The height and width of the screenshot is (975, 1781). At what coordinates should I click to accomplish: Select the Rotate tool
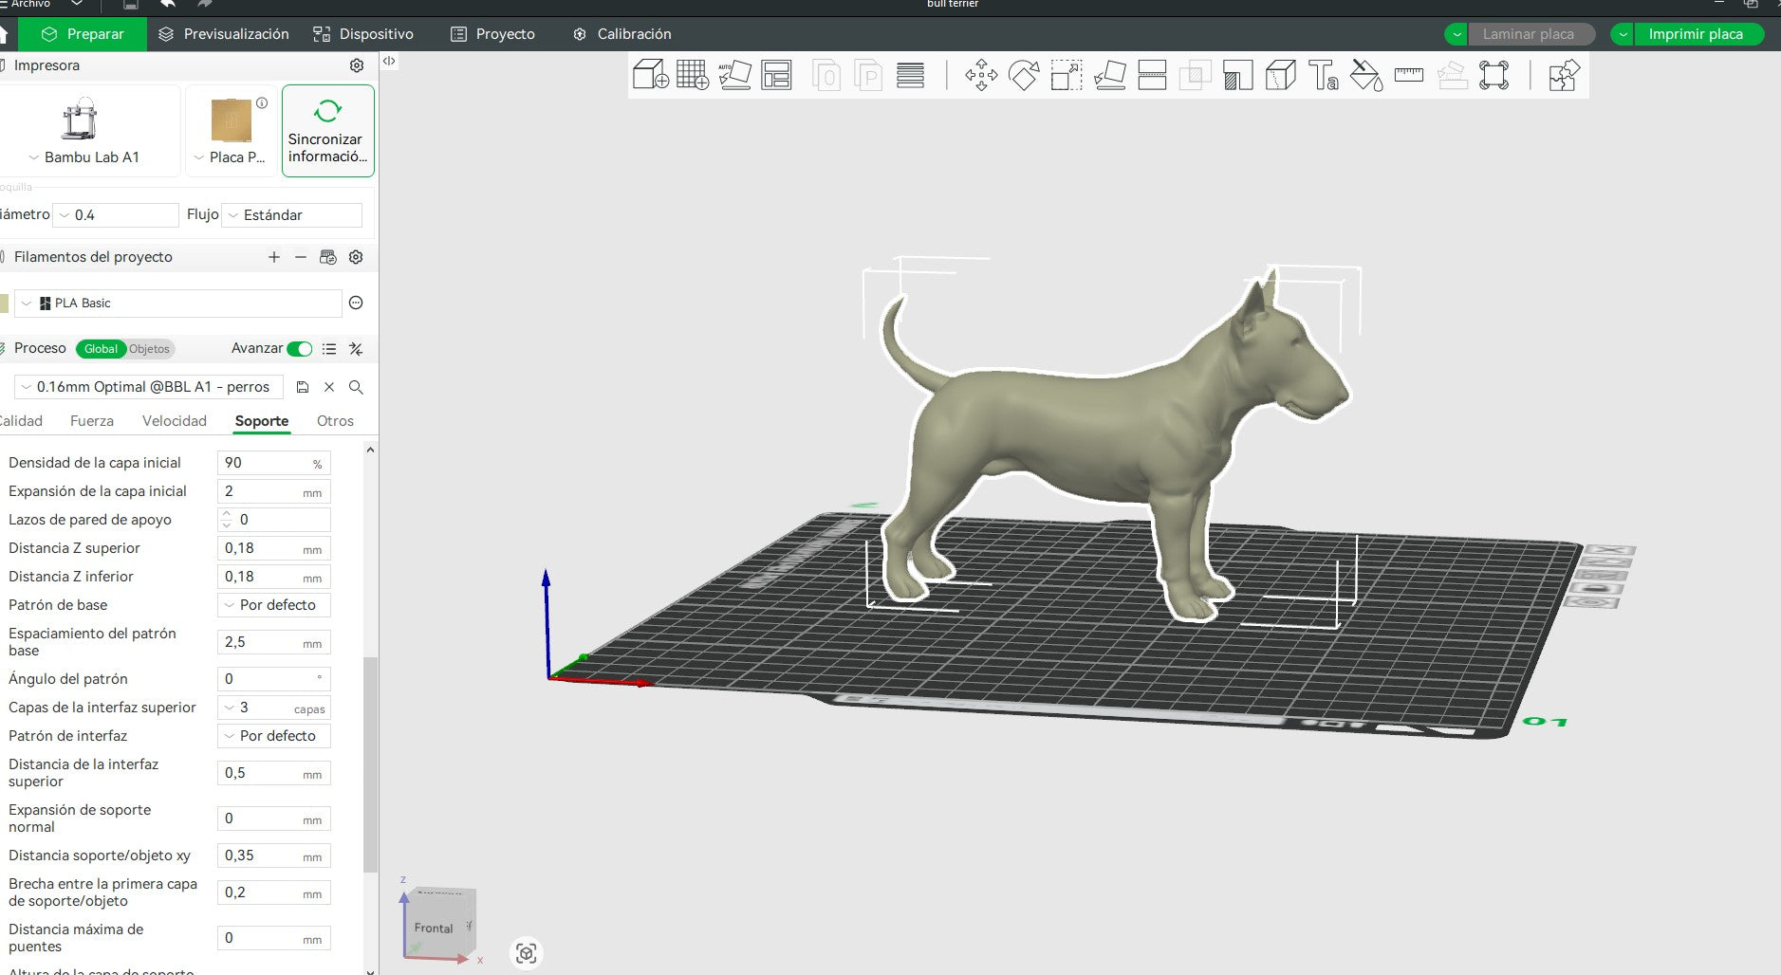[x=1024, y=75]
